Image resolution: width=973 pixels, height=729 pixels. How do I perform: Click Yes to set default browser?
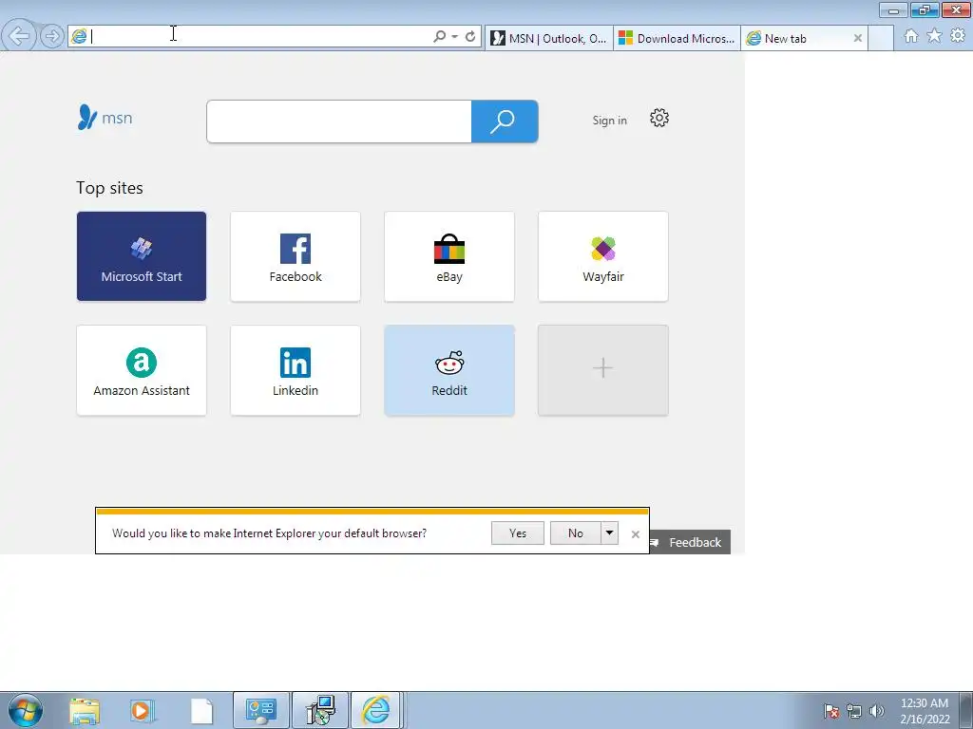(x=518, y=533)
